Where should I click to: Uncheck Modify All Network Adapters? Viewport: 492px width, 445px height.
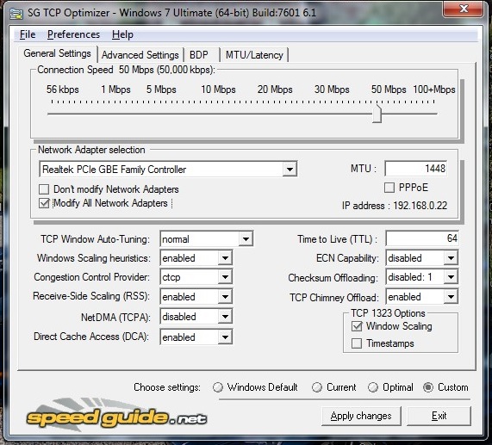(44, 203)
